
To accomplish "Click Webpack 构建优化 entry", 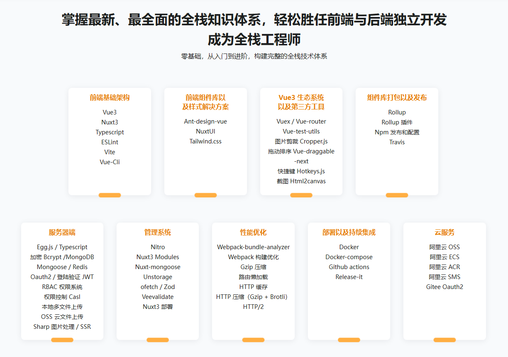I will click(x=253, y=257).
